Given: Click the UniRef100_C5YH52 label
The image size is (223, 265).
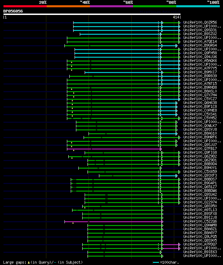Looking at the screenshot, I should tap(200, 118).
